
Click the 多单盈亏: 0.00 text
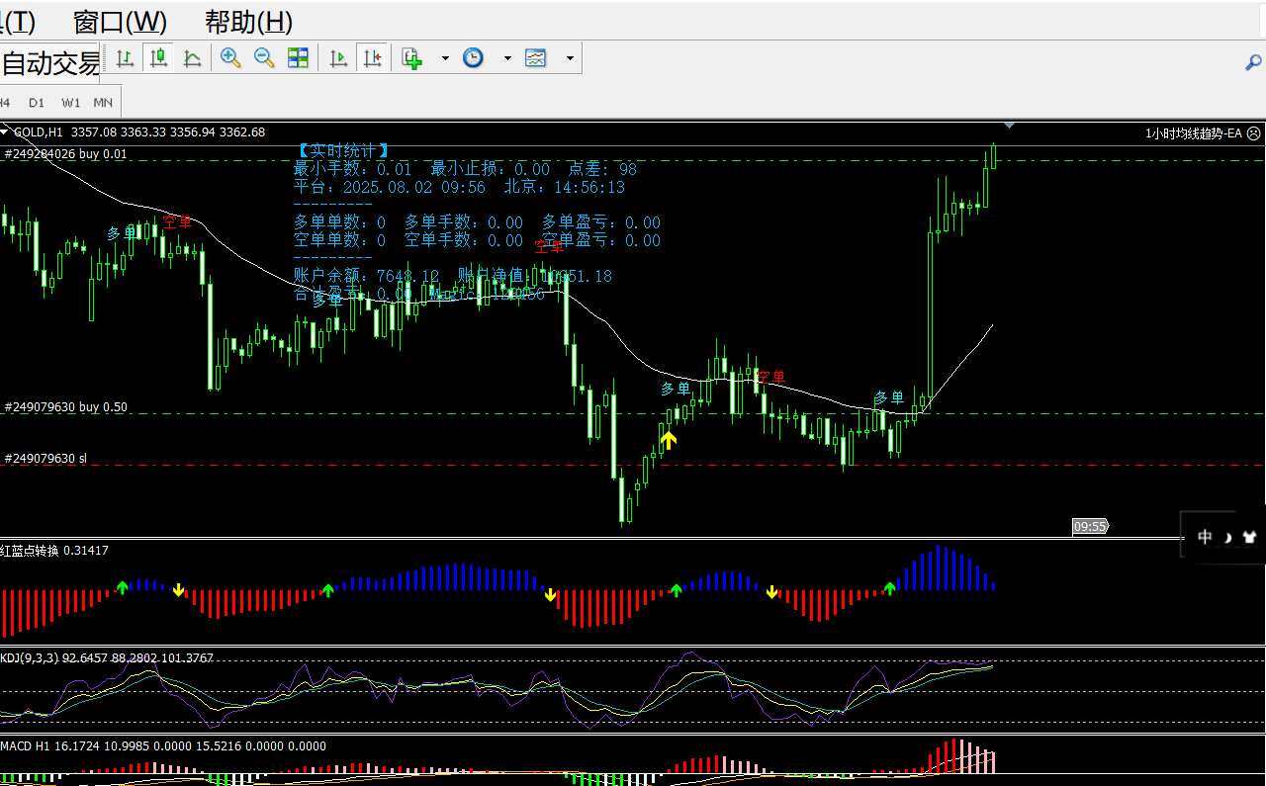tap(601, 222)
